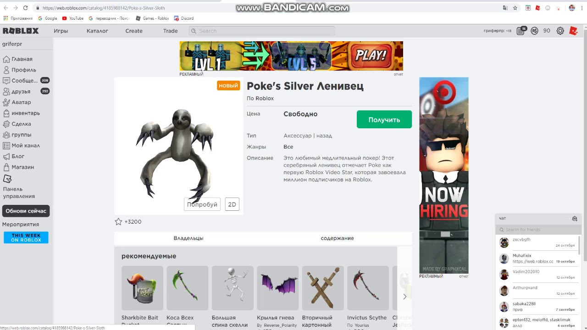Click the друзья friends icon in sidebar

point(6,91)
